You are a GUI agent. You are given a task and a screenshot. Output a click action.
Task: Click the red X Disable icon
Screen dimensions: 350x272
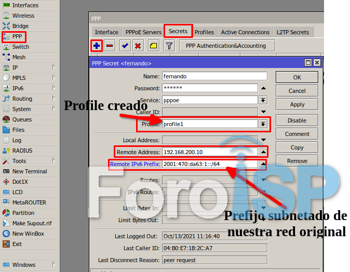tap(138, 46)
